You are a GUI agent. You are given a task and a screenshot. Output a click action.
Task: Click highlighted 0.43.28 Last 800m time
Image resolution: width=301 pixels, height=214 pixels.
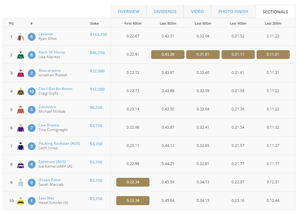click(168, 54)
